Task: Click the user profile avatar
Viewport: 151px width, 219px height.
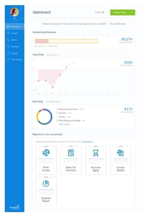Action: 14,12
